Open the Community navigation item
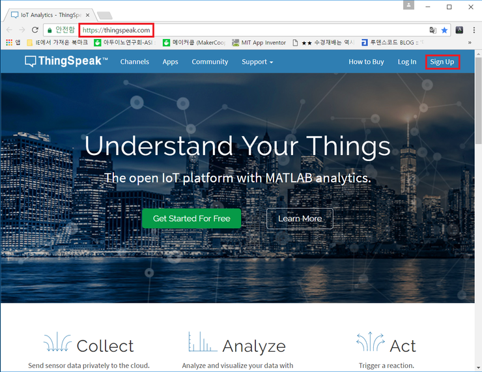Viewport: 482px width, 372px height. point(210,62)
